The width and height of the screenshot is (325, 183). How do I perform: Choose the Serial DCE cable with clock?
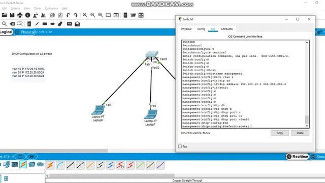[x=120, y=165]
